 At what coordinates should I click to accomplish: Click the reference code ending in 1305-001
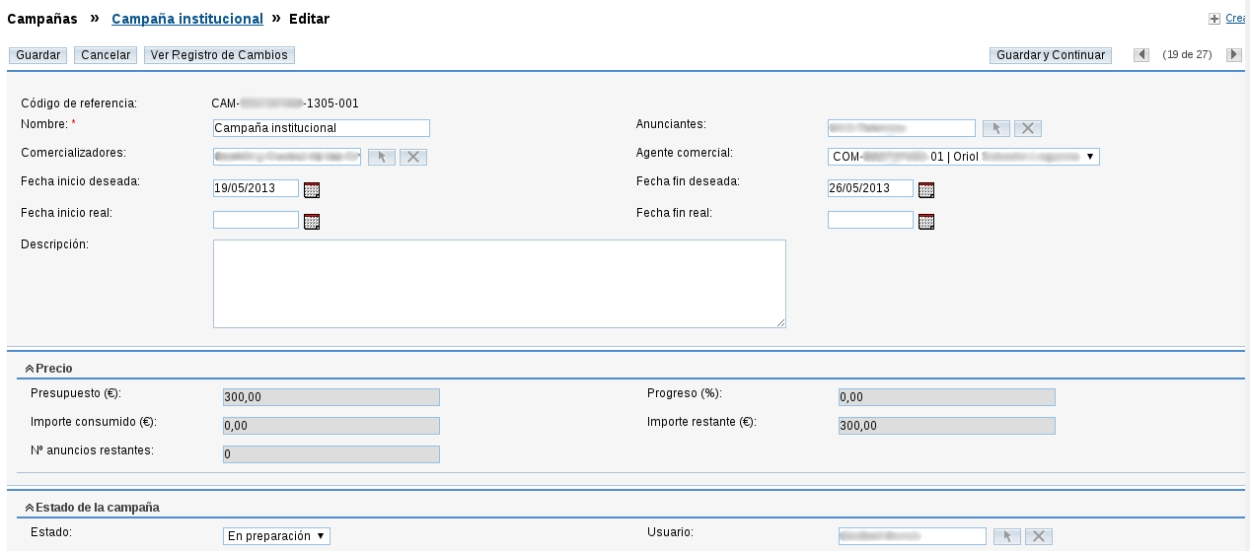pos(285,103)
